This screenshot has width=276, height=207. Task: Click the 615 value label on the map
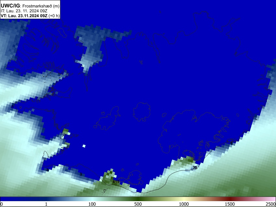click(116, 182)
